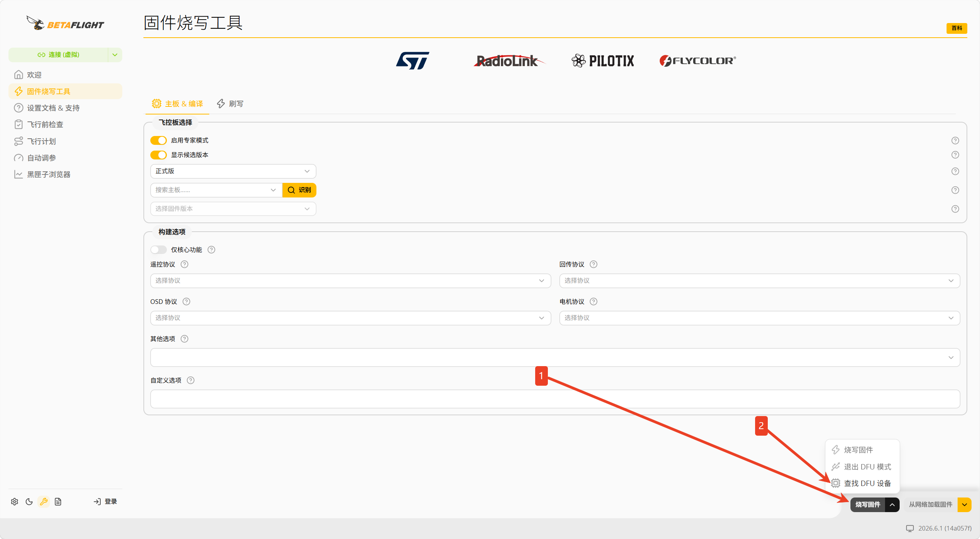Disable the 显示候选版本 toggle
Screen dimensions: 980x539
click(x=158, y=155)
